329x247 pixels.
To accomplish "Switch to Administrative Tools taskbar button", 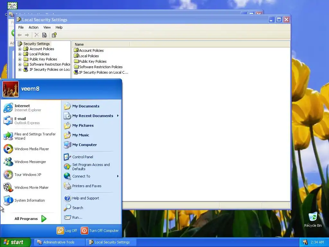I will click(x=59, y=242).
